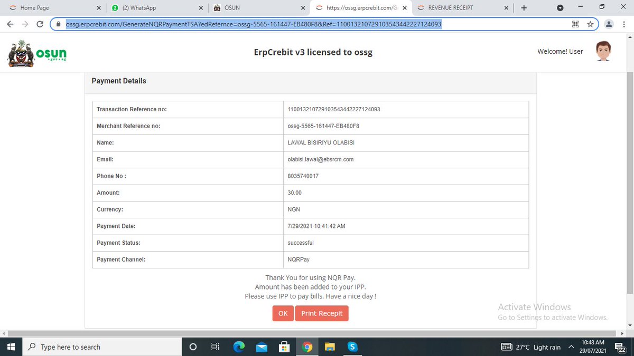Screen dimensions: 634x356
Task: Click the address bar URL
Action: 254,24
